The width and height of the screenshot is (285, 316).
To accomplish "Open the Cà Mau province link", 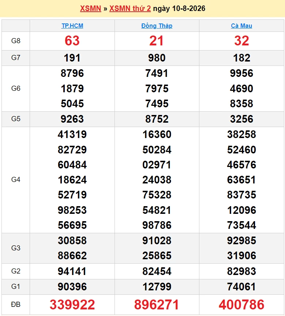I will pyautogui.click(x=241, y=26).
